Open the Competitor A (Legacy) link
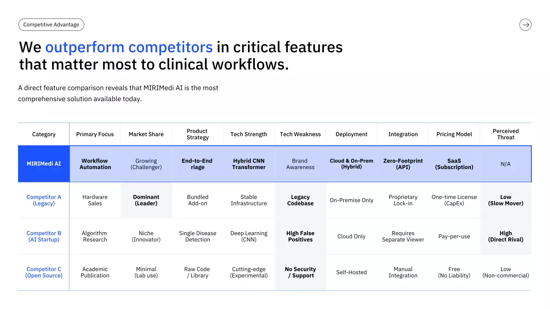The width and height of the screenshot is (550, 309). tap(44, 200)
